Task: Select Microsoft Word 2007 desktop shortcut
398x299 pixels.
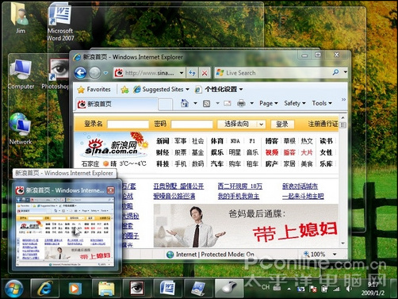Action: click(60, 22)
